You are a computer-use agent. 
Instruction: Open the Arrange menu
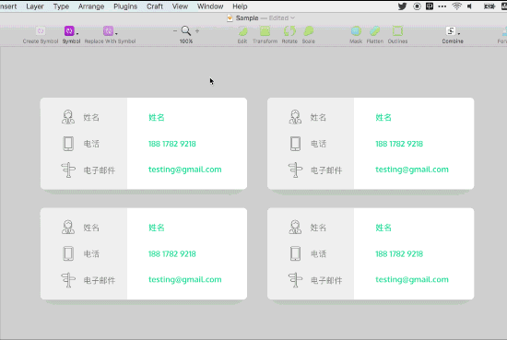pyautogui.click(x=91, y=6)
